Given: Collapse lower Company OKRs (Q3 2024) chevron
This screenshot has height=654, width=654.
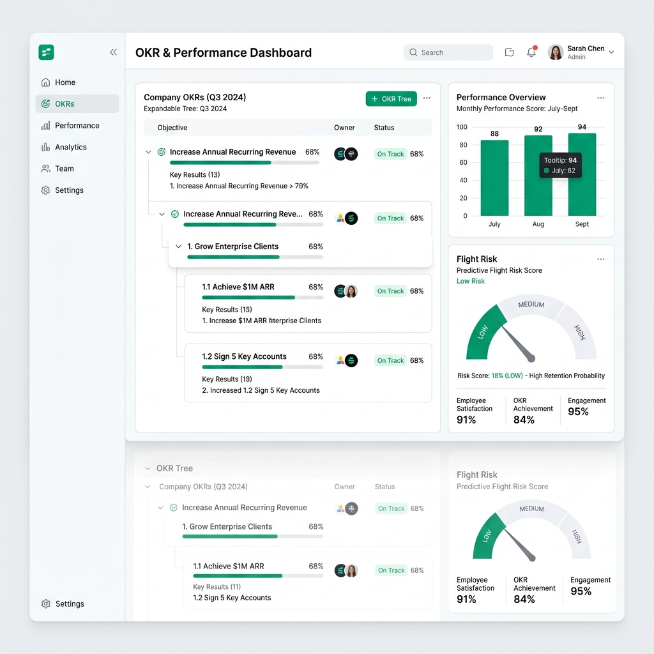Looking at the screenshot, I should 148,487.
